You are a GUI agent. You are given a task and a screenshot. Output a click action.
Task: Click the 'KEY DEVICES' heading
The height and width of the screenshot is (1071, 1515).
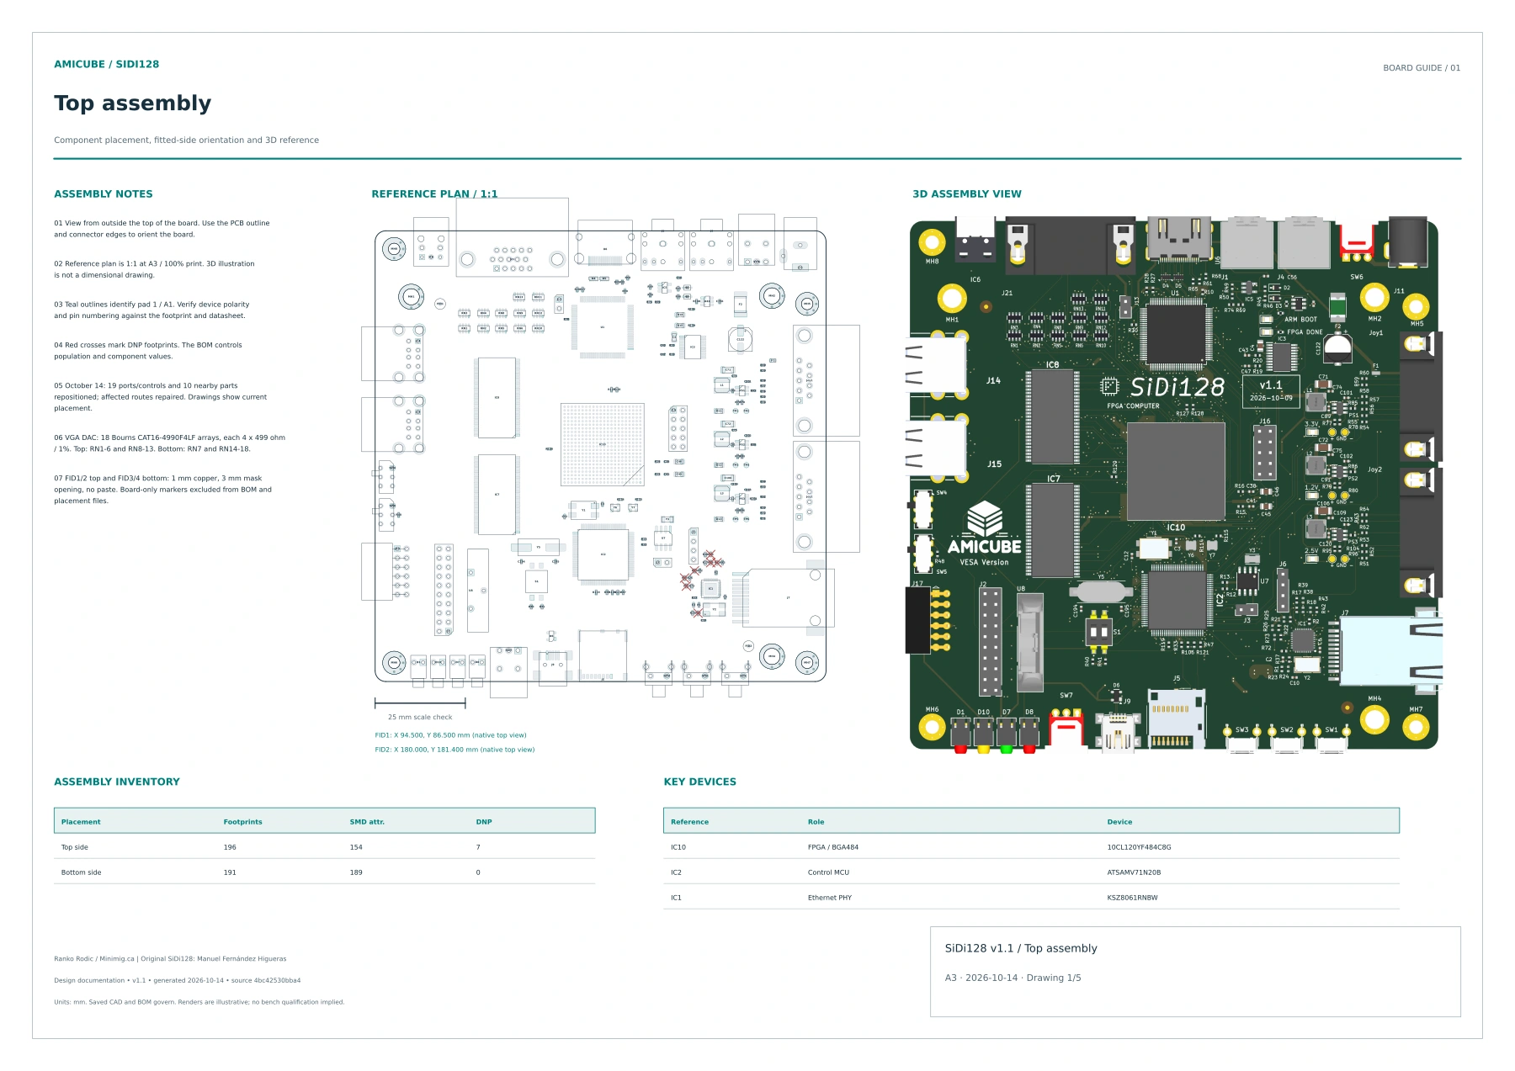pos(699,782)
